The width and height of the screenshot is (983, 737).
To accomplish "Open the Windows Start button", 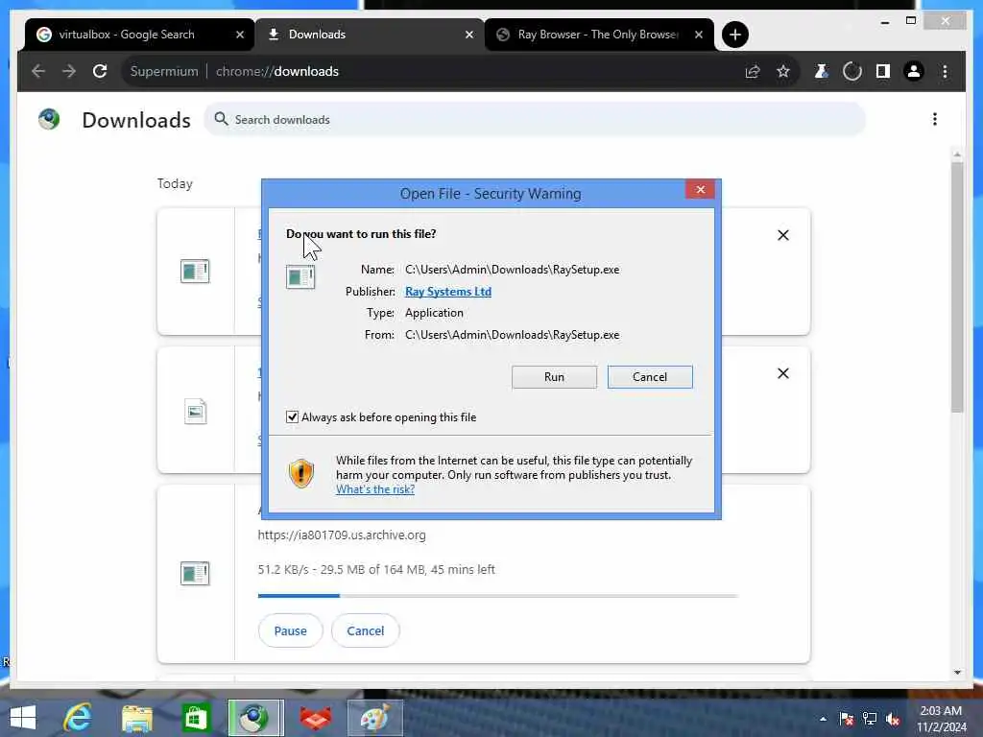I will point(23,718).
